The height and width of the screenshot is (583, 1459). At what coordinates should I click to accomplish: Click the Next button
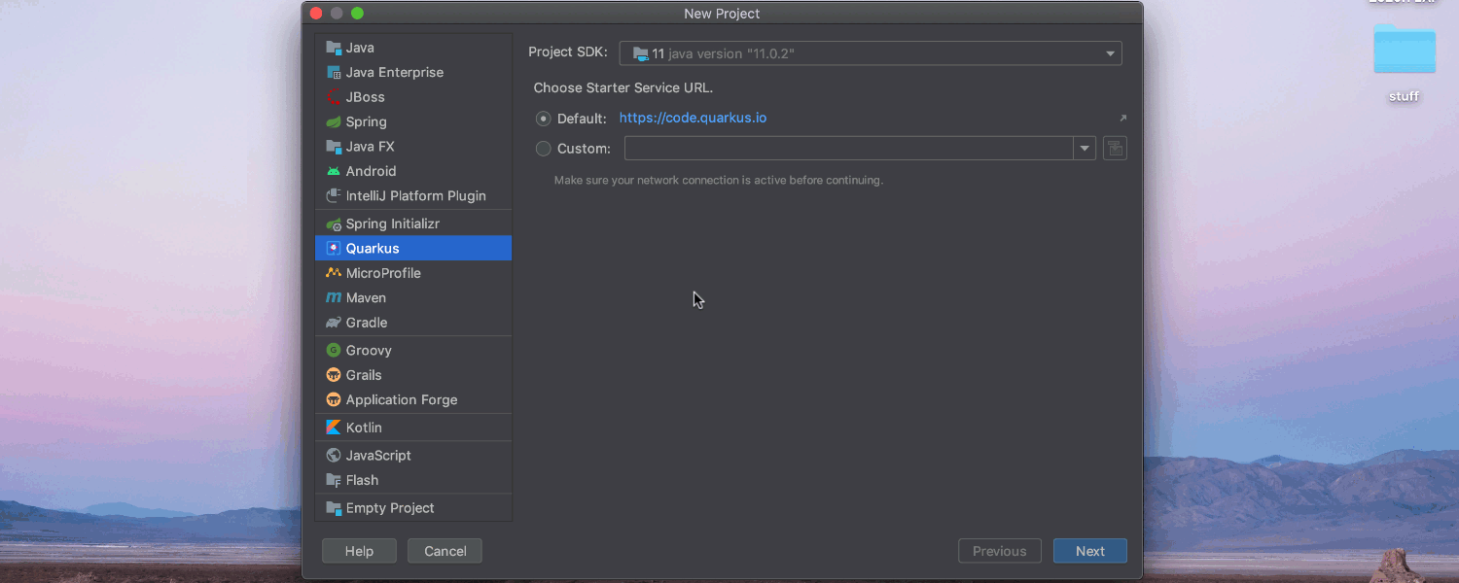(1090, 551)
